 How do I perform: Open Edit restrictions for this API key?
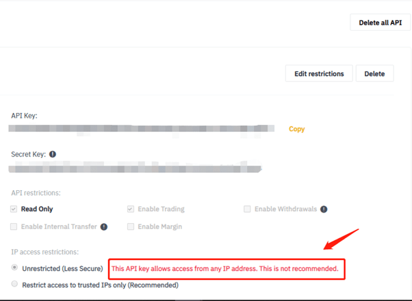pos(319,74)
